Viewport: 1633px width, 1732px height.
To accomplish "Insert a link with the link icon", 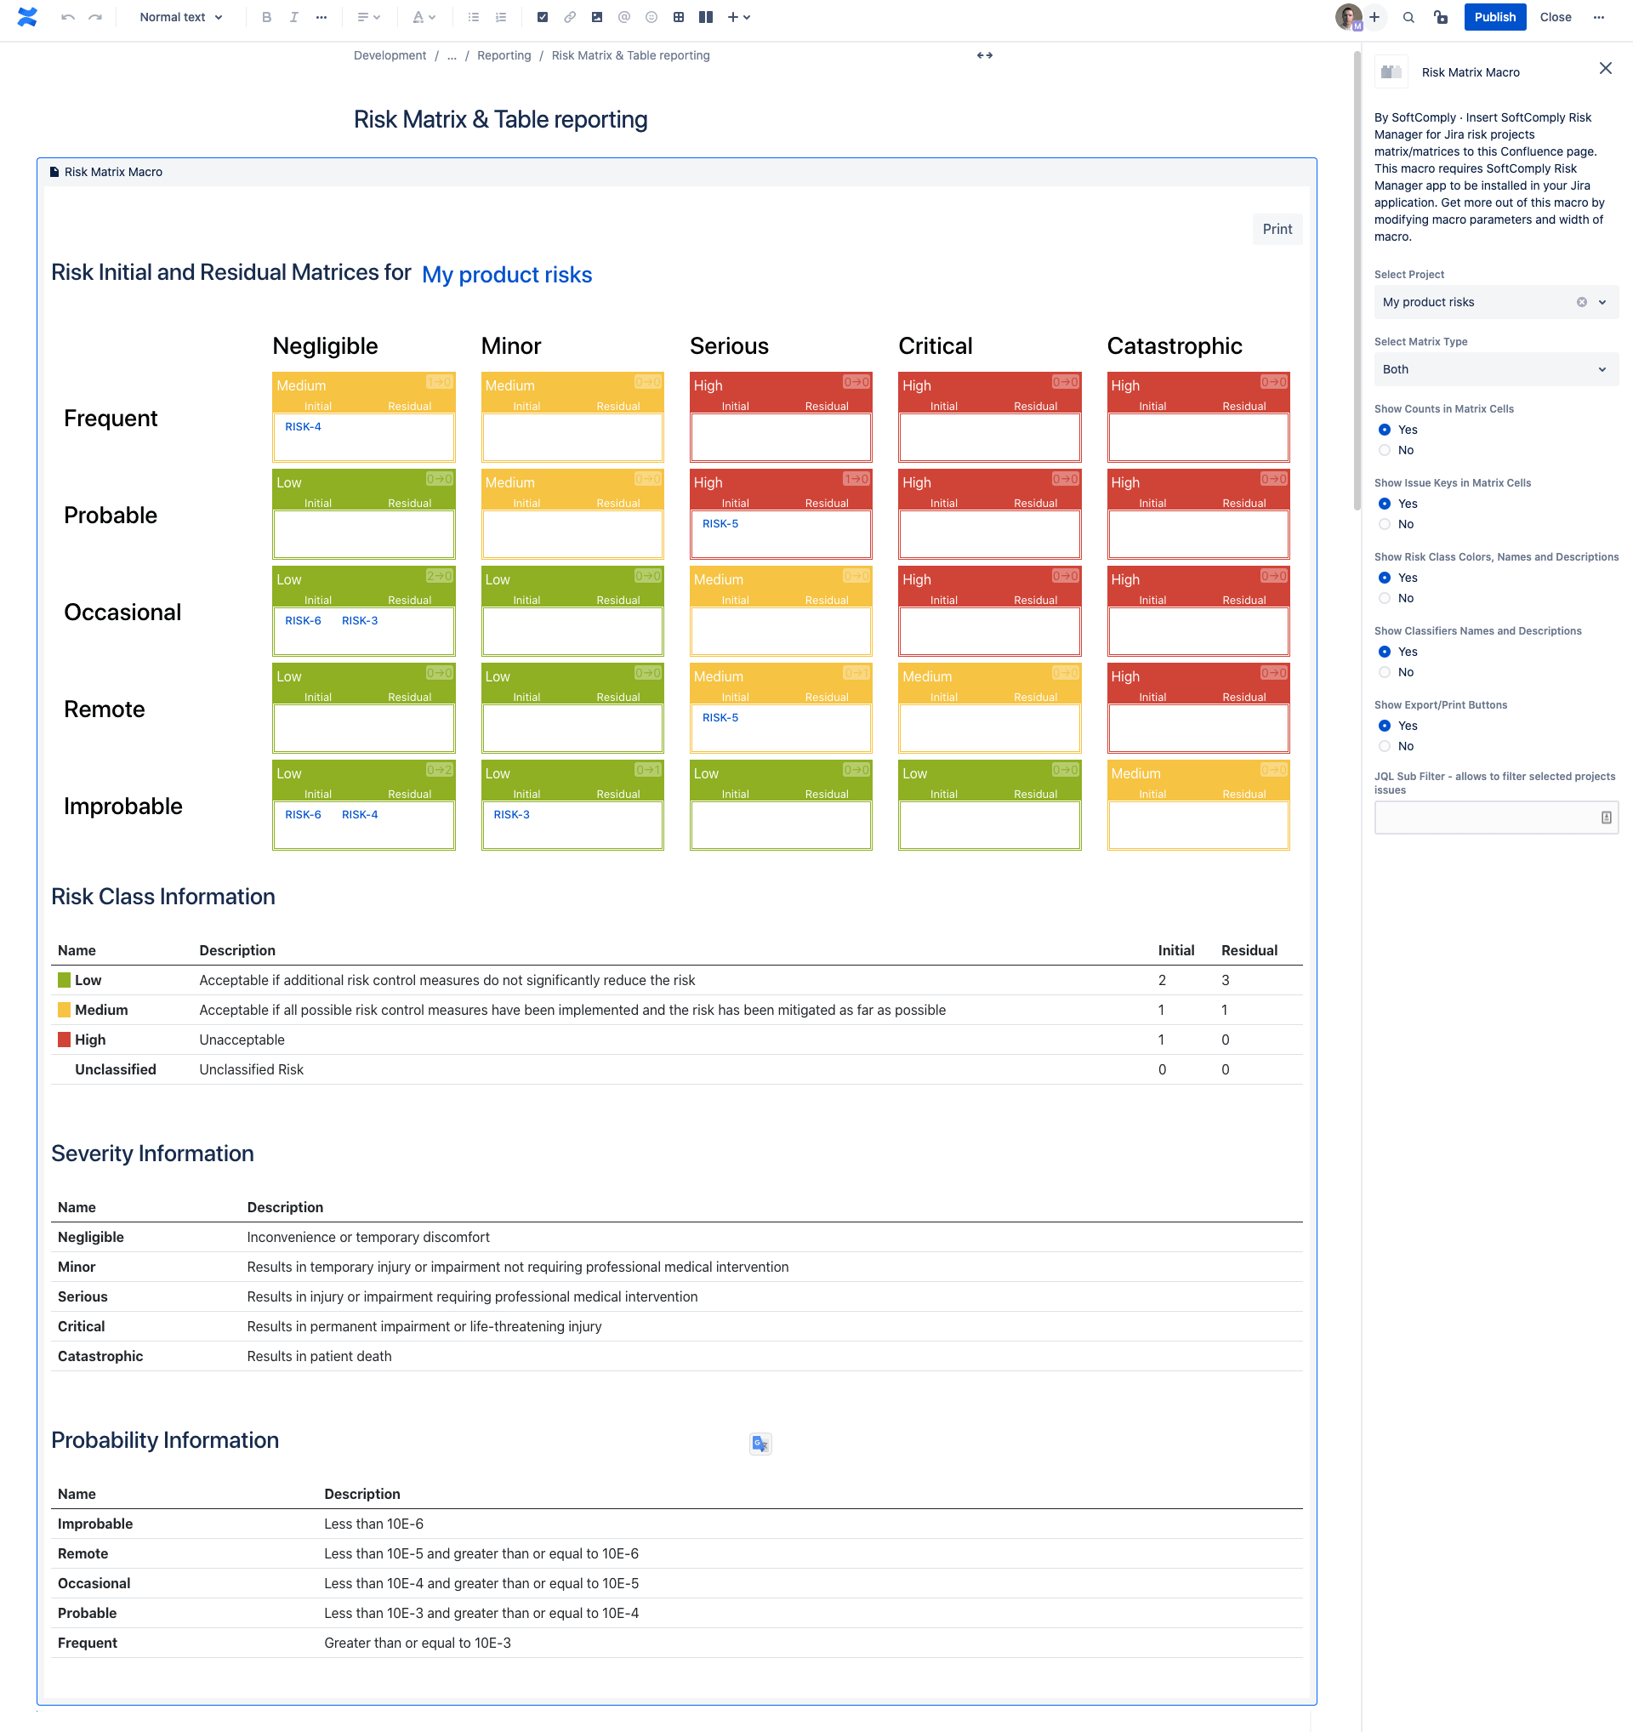I will [x=570, y=17].
